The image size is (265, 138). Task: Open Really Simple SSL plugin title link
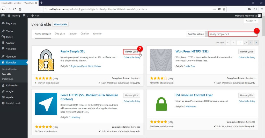click(73, 51)
